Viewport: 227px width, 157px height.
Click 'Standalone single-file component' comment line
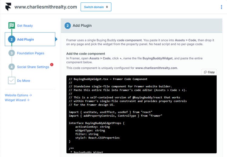click(120, 86)
